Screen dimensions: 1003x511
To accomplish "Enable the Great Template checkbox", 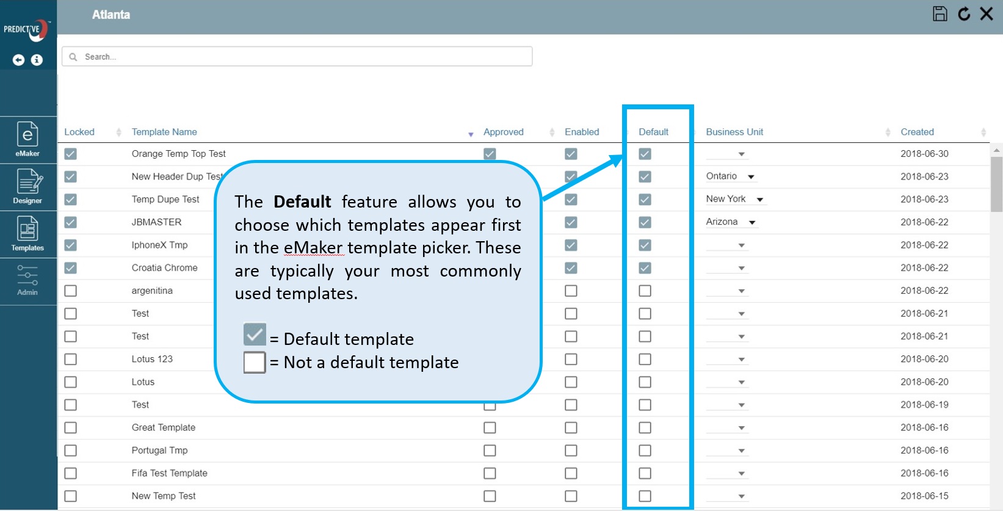I will (571, 427).
